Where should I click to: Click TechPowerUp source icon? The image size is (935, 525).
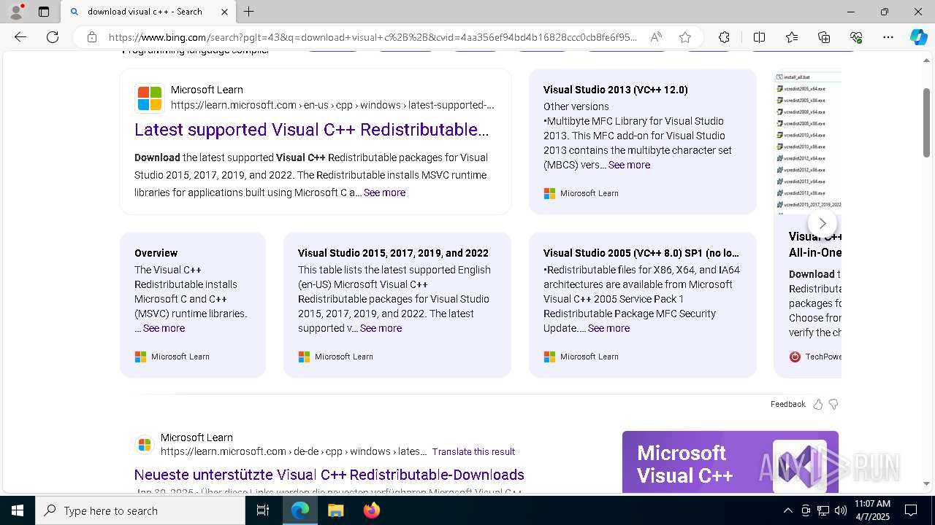coord(795,357)
